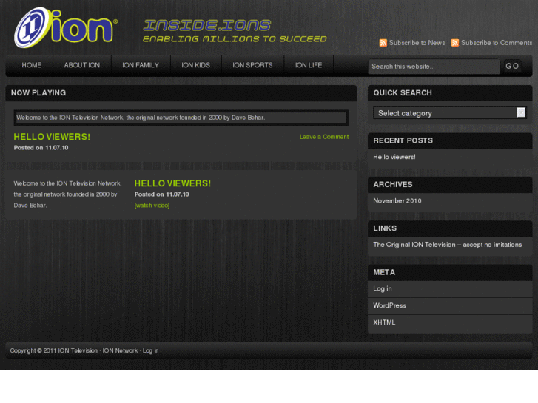The width and height of the screenshot is (538, 403).
Task: Click the NOW PLAYING heading
Action: click(38, 93)
